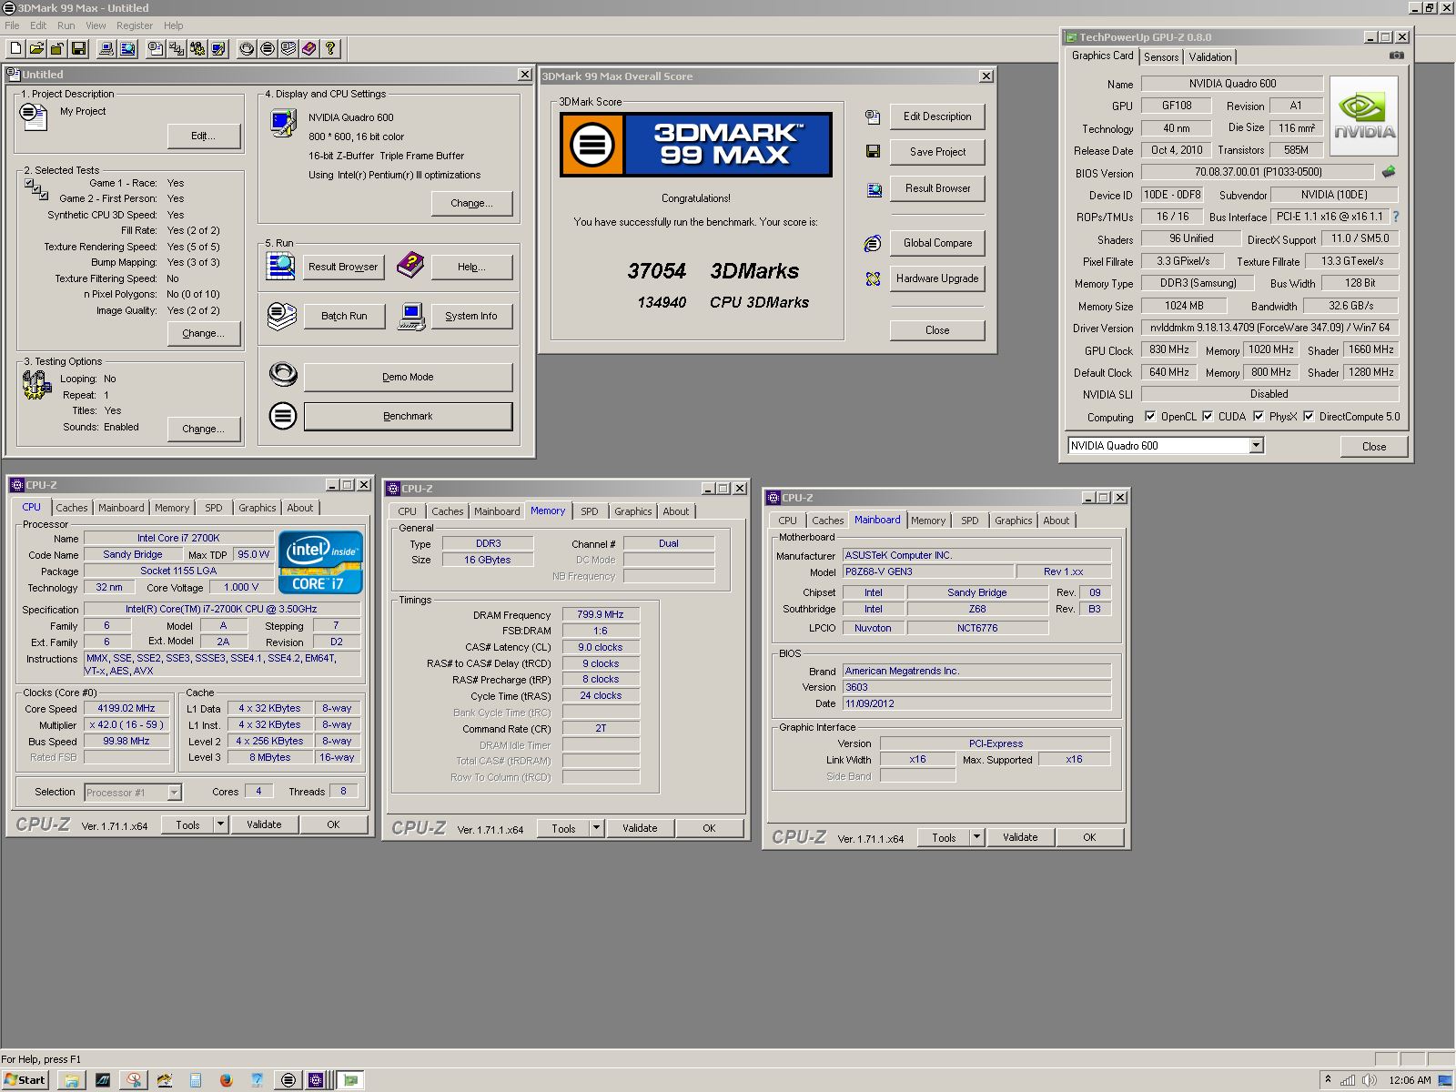Click the Edit... project description button
This screenshot has height=1092, width=1456.
tap(203, 136)
